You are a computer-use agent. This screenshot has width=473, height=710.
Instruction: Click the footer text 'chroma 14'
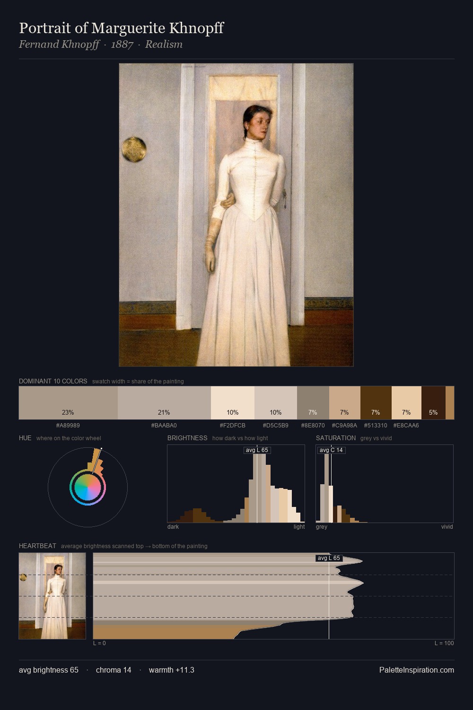[x=114, y=670]
